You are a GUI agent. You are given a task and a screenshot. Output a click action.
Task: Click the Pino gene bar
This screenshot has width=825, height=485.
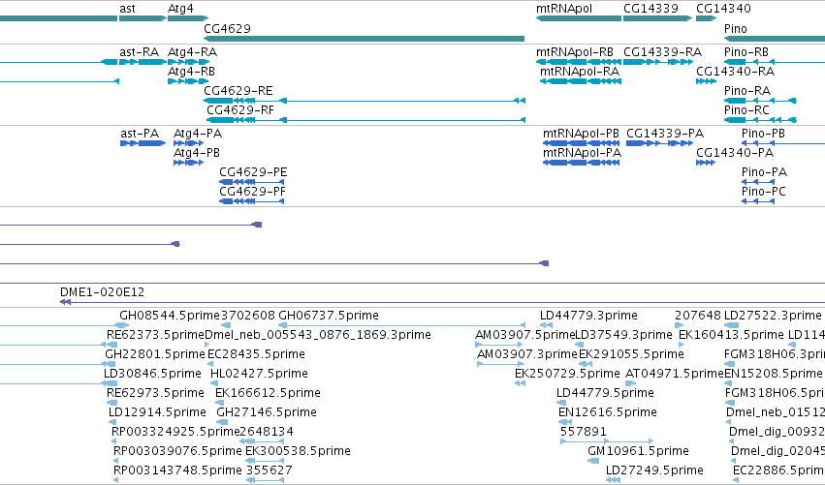pos(775,39)
